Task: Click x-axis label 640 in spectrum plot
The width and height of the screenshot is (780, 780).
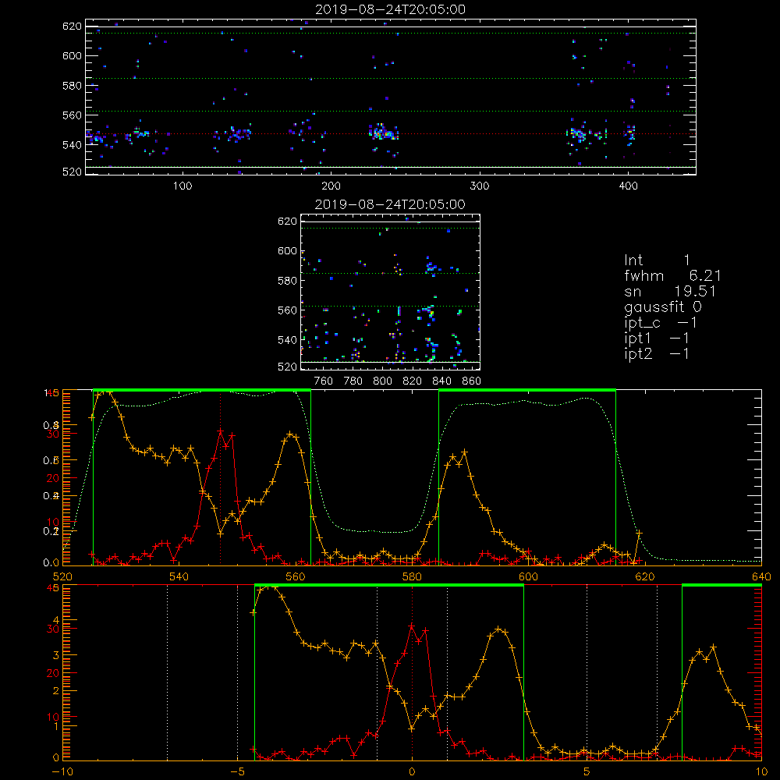Action: coord(761,577)
